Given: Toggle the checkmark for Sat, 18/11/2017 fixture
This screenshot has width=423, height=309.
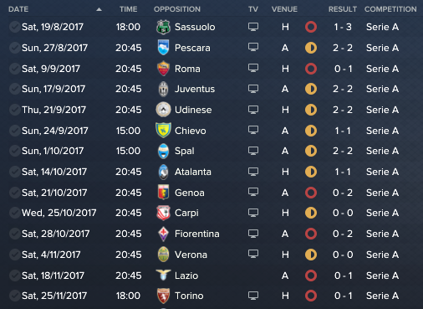Looking at the screenshot, I should click(x=14, y=276).
